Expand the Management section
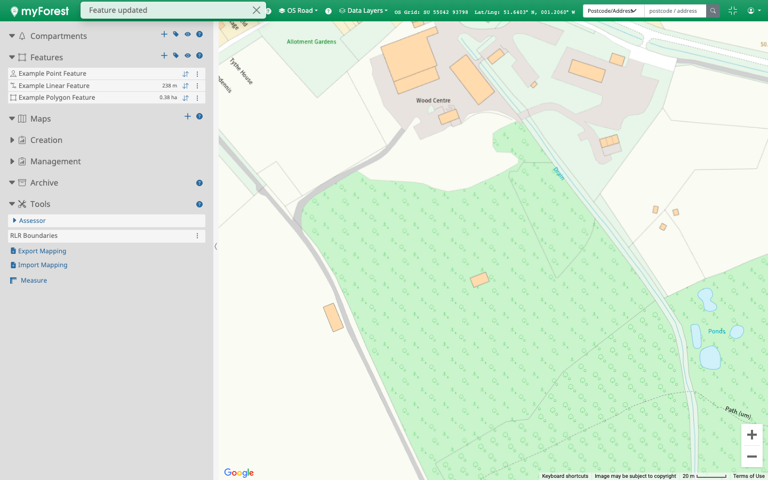This screenshot has width=768, height=480. click(12, 162)
